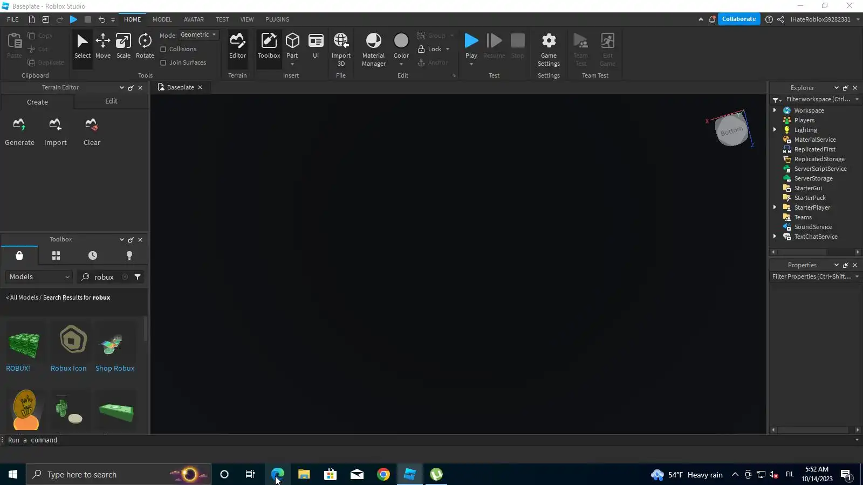Open the Help icon in title ribbon
Screen dimensions: 863x485
(x=769, y=19)
